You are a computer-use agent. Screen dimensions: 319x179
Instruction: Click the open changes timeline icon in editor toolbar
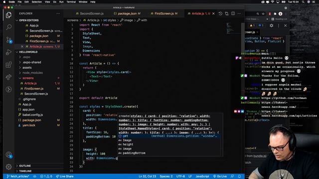220,13
